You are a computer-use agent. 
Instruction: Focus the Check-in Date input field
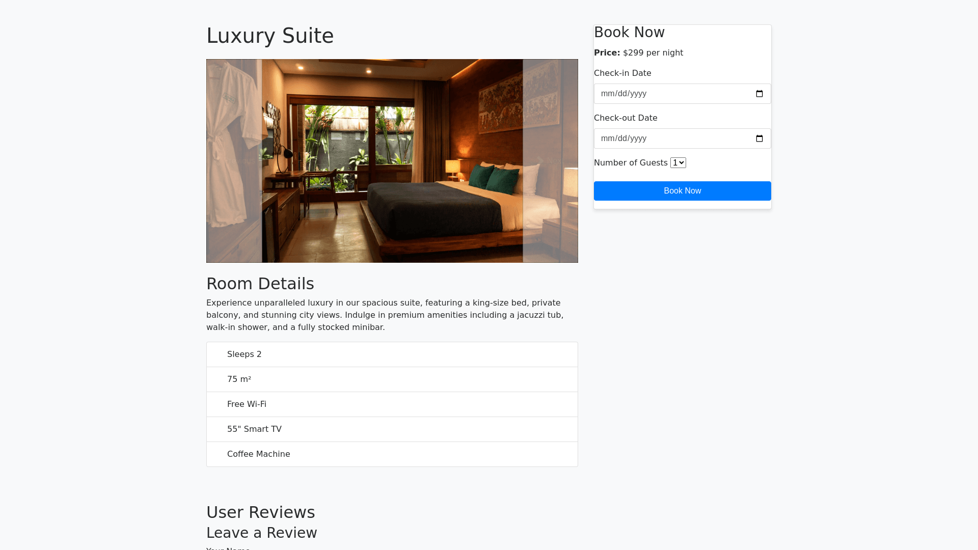click(683, 94)
